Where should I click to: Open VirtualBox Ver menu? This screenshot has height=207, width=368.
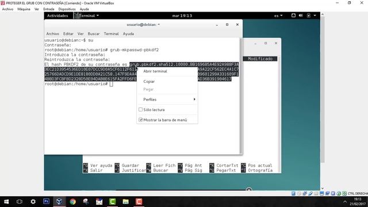click(x=37, y=9)
